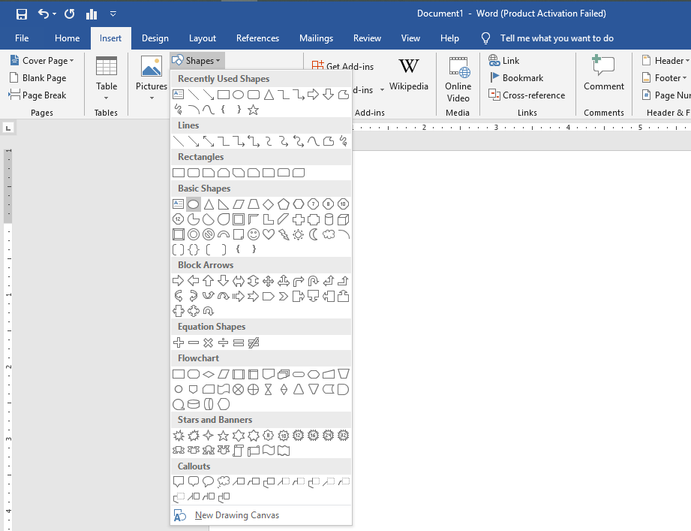This screenshot has width=691, height=531.
Task: Switch to the View tab
Action: click(410, 38)
